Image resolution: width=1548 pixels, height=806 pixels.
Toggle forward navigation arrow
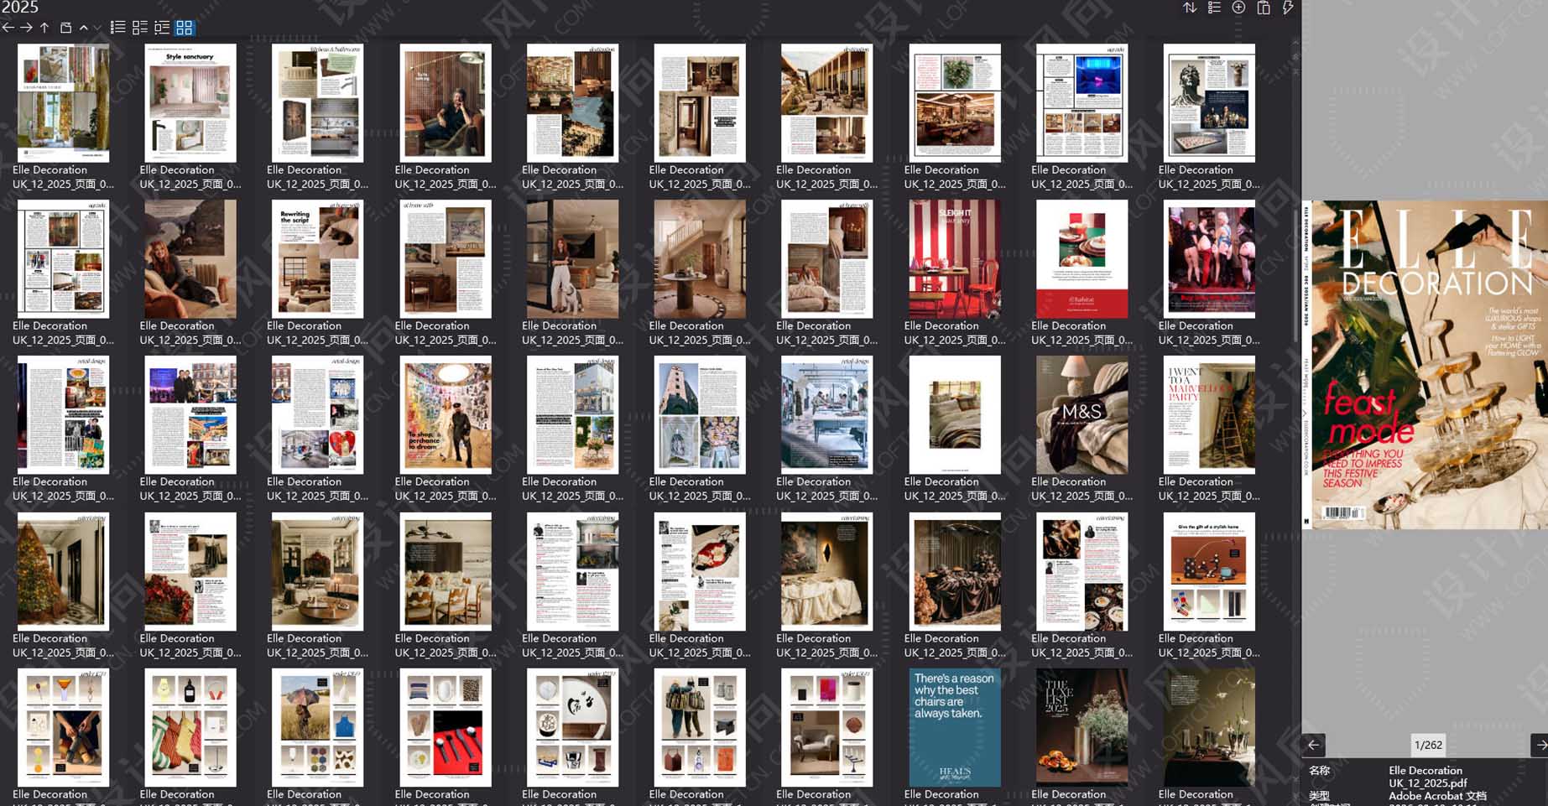[x=25, y=28]
